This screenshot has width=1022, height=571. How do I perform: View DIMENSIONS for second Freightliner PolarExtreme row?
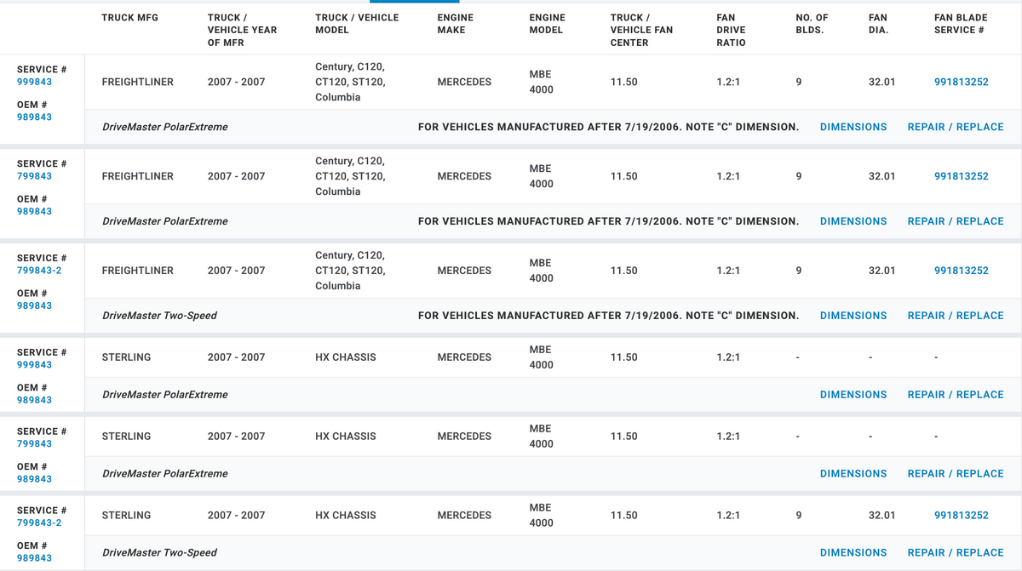pyautogui.click(x=853, y=221)
